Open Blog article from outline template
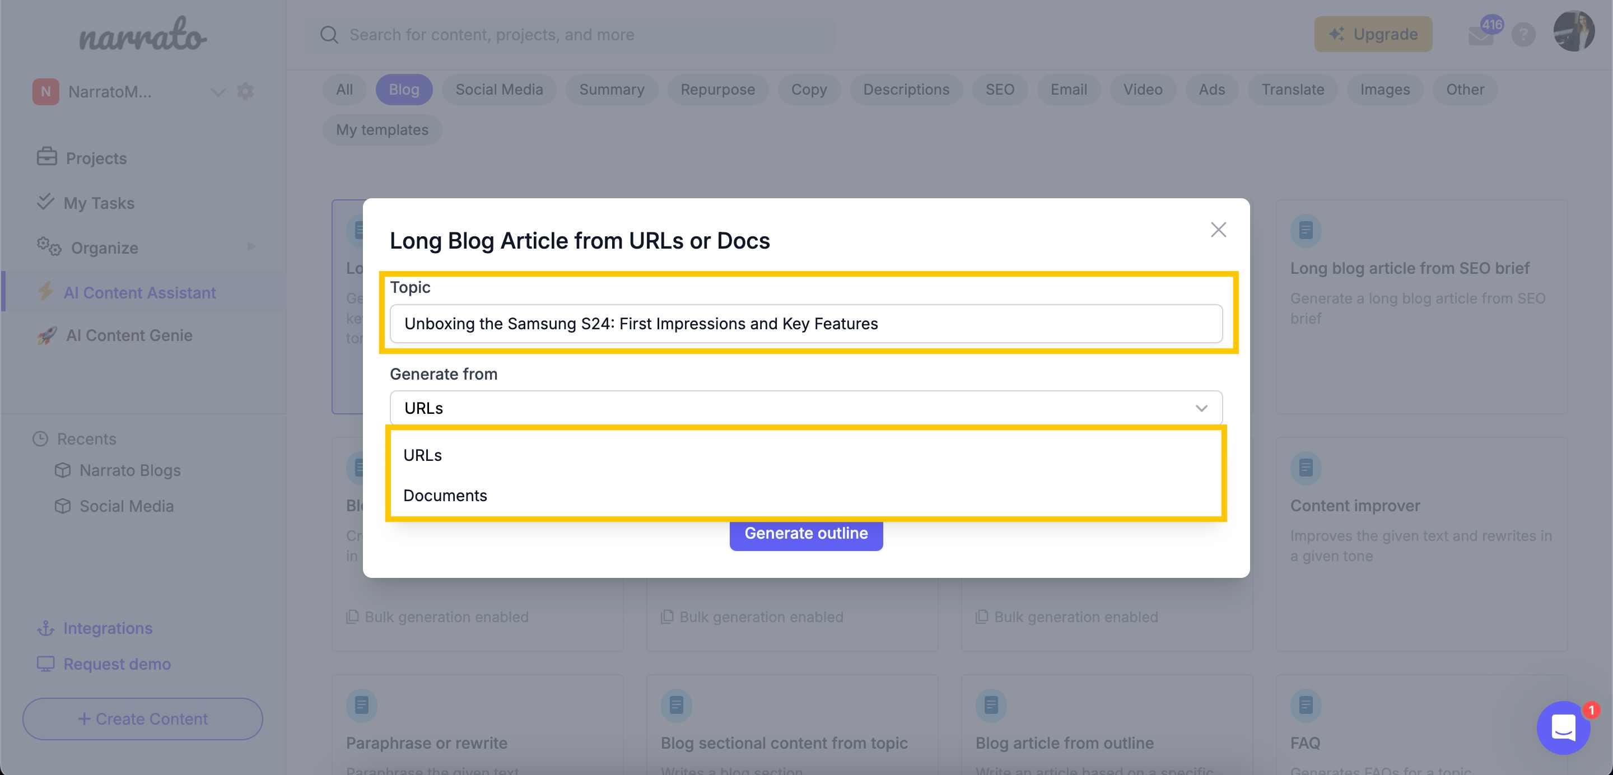This screenshot has width=1613, height=775. pyautogui.click(x=1107, y=724)
